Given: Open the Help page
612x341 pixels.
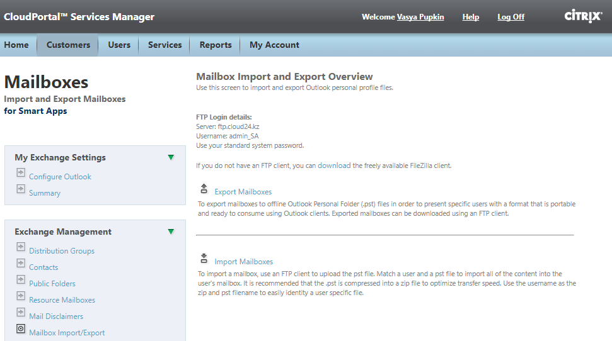Looking at the screenshot, I should tap(470, 17).
